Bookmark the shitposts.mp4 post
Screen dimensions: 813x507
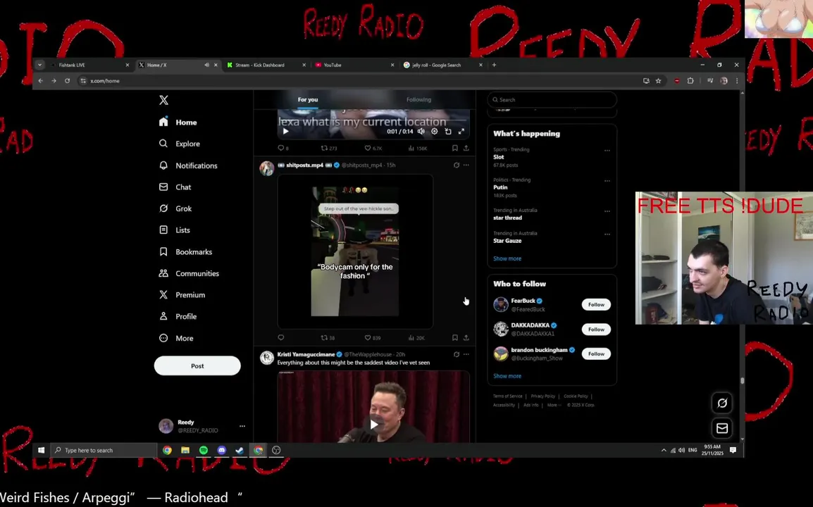point(454,337)
